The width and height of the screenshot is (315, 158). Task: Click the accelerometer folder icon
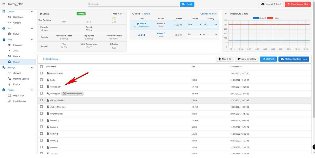(x=48, y=73)
